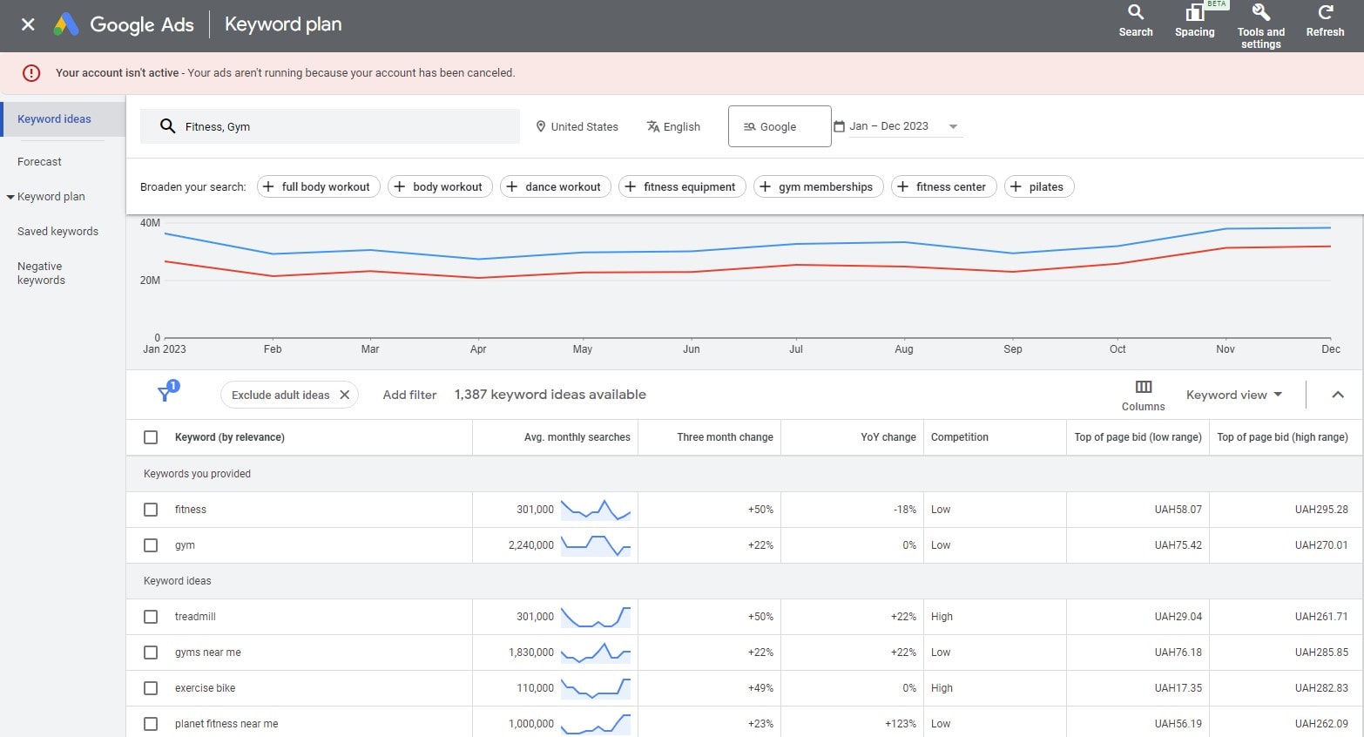Check the 'fitness' keyword checkbox

click(151, 510)
